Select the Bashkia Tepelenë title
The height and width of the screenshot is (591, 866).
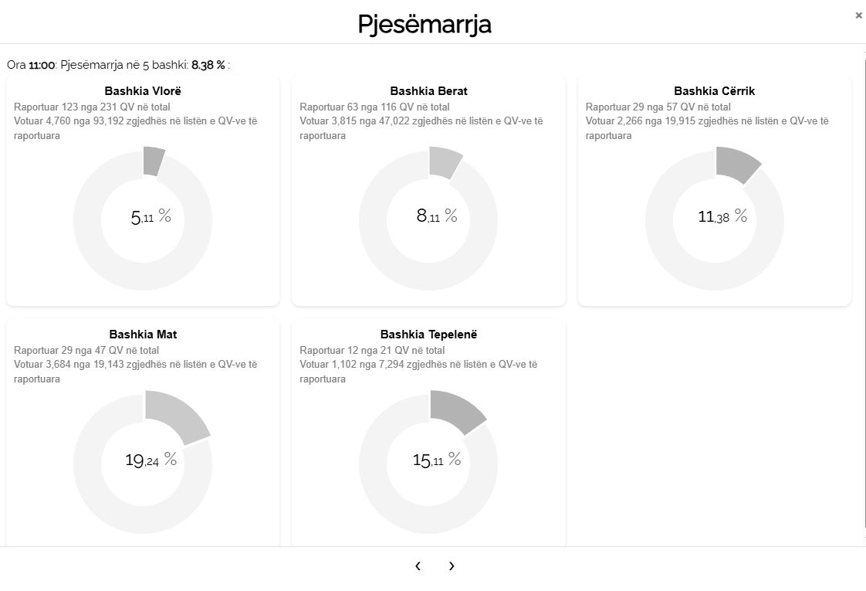(x=428, y=335)
